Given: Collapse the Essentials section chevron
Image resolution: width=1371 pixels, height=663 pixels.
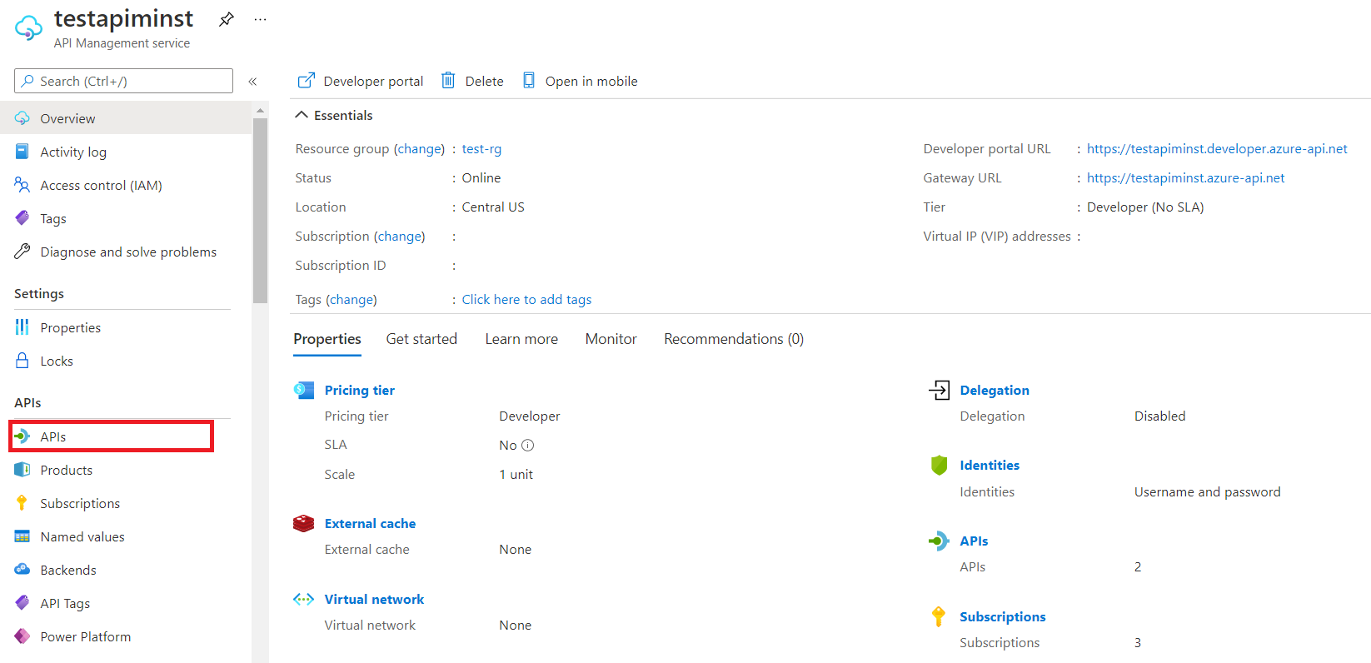Looking at the screenshot, I should 302,115.
